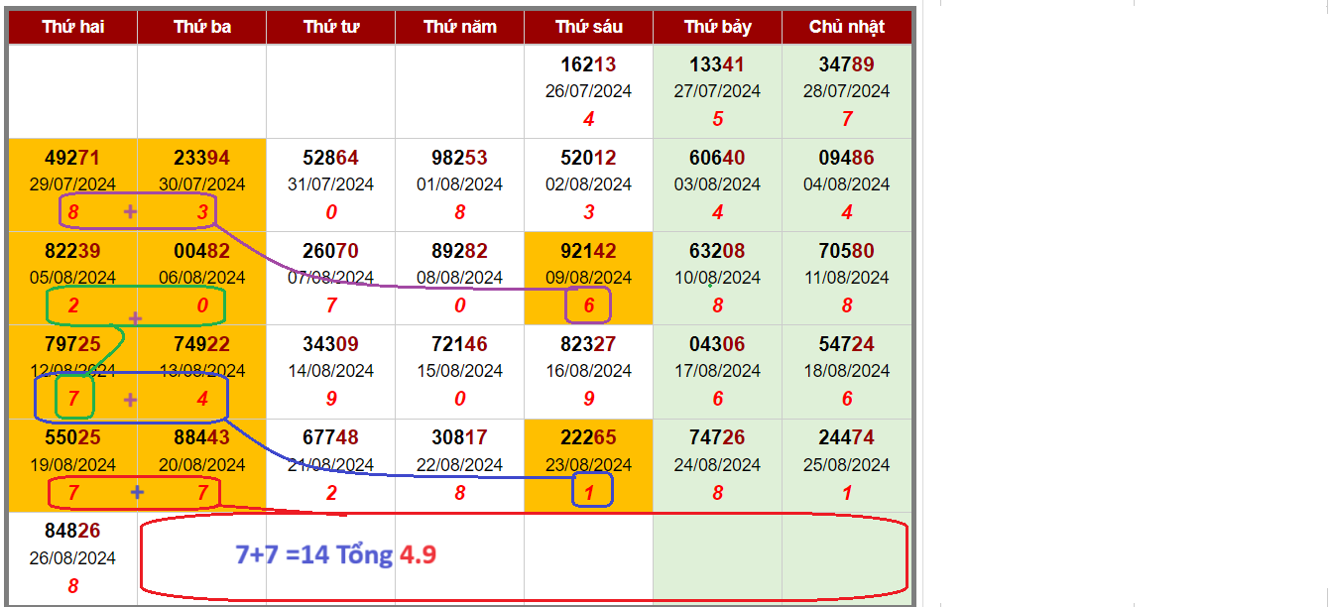Viewport: 1330px width, 607px height.
Task: Select the Thứ năm header cell
Action: (459, 27)
